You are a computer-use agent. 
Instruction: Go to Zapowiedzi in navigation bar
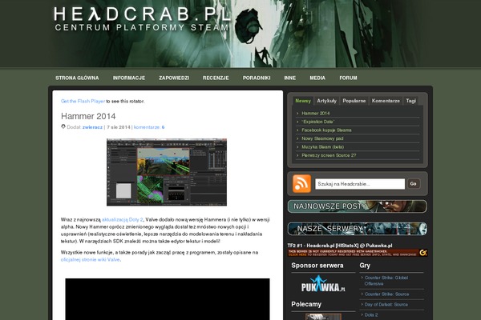174,78
